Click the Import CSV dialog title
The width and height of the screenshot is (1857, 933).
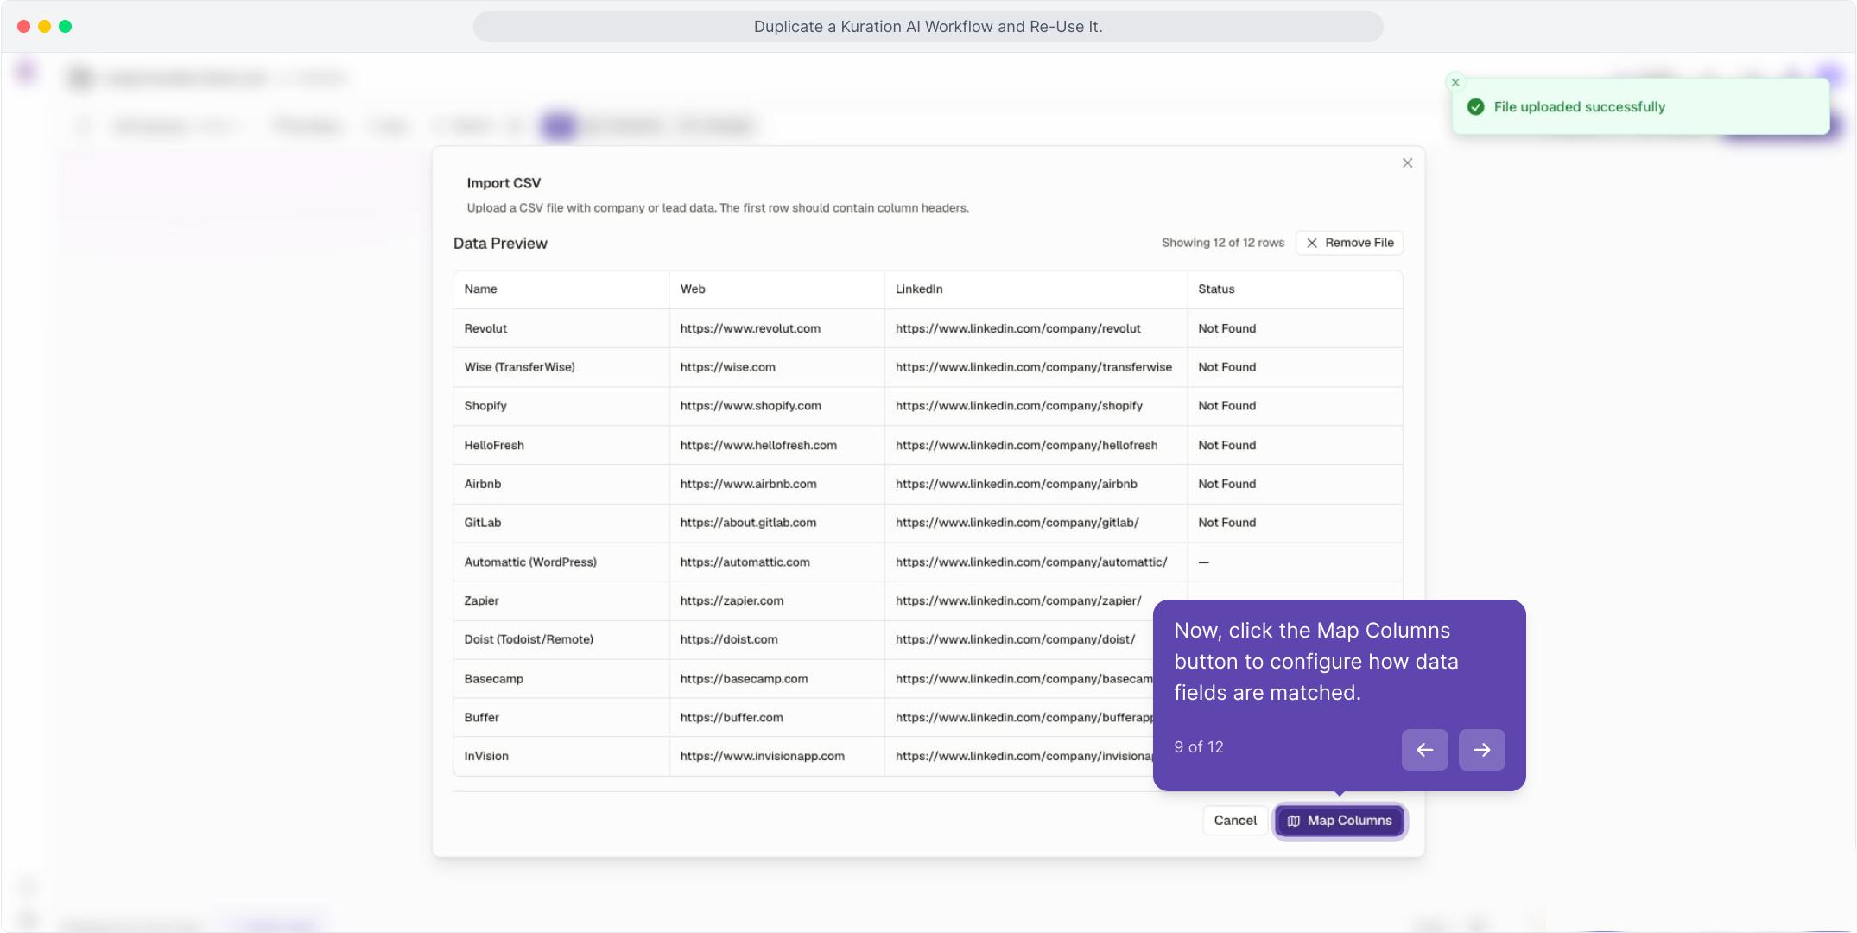pyautogui.click(x=504, y=183)
